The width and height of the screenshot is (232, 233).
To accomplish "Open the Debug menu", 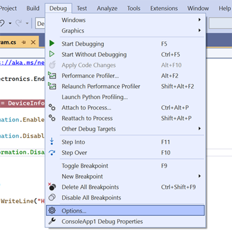I will coord(58,8).
